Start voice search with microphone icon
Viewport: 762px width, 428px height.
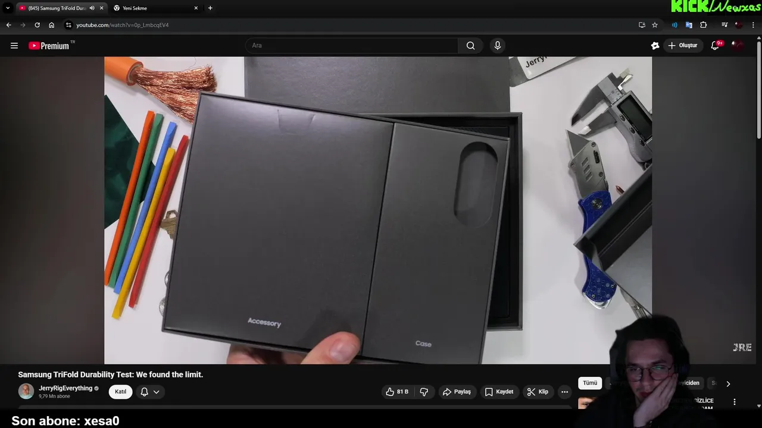[498, 46]
